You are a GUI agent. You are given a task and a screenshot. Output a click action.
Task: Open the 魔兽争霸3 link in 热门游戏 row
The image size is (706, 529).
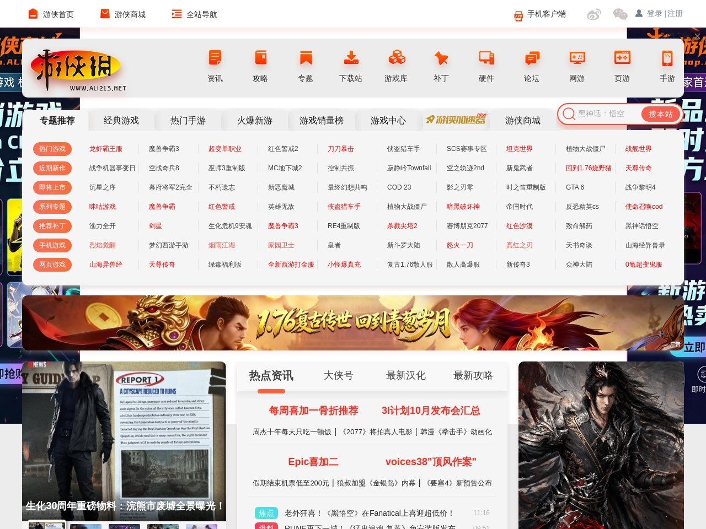click(x=164, y=149)
